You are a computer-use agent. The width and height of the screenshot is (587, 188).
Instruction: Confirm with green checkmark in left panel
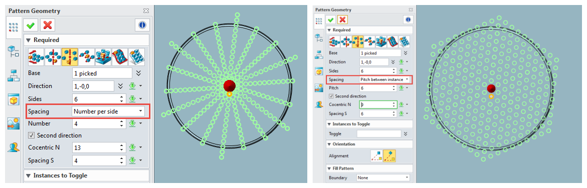(x=31, y=25)
